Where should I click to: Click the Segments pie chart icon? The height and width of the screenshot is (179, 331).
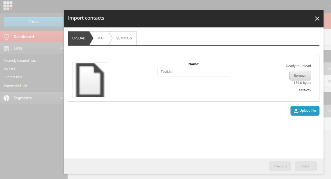click(x=6, y=98)
